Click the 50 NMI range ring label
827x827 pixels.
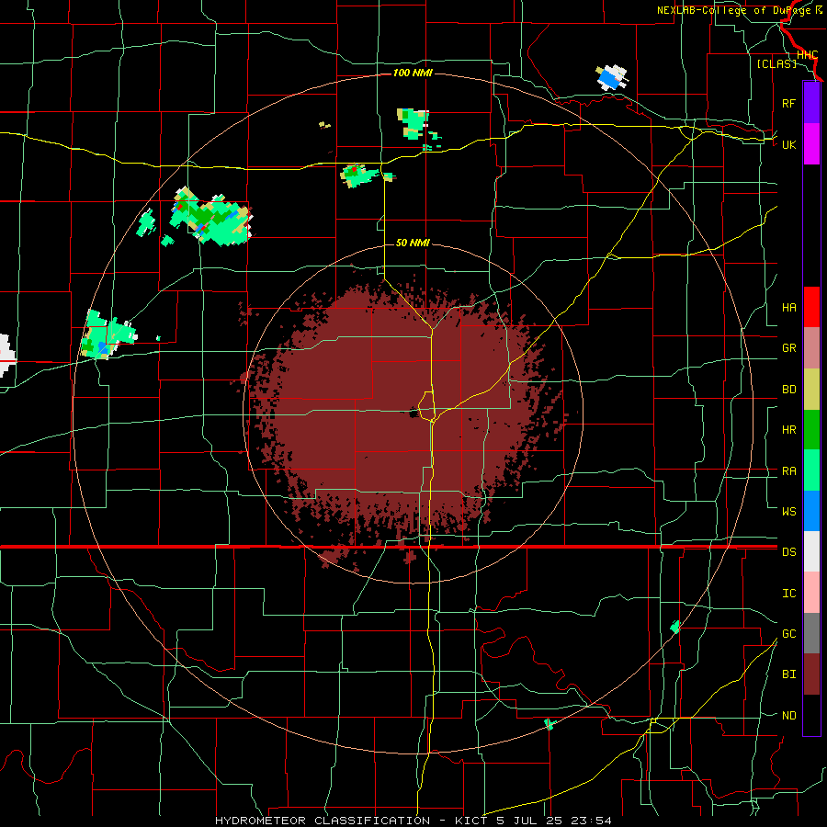pos(413,243)
